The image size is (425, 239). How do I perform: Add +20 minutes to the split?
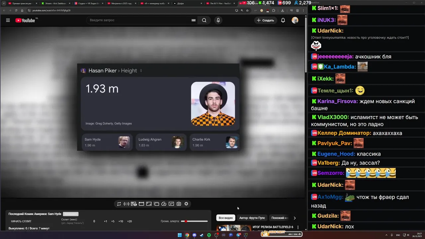click(x=129, y=221)
